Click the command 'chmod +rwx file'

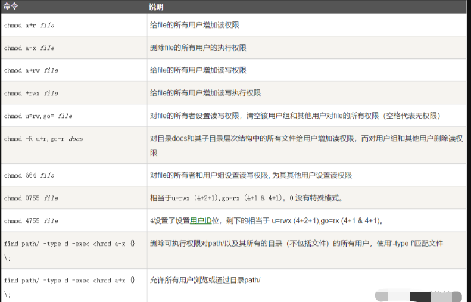(31, 93)
